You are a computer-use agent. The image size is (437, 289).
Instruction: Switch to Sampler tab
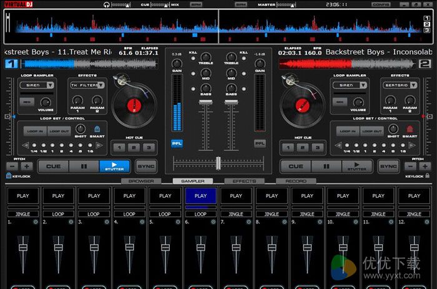click(x=193, y=181)
